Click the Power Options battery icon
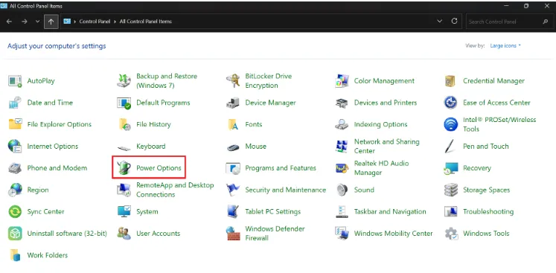The image size is (556, 273). (124, 168)
